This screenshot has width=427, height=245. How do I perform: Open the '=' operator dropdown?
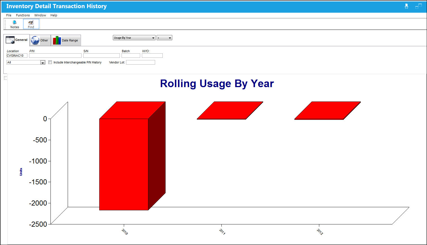[x=164, y=38]
